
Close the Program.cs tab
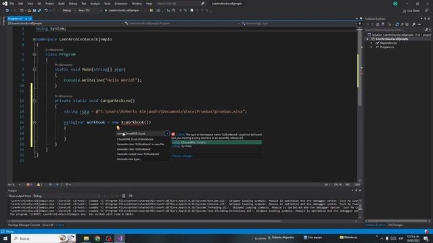[30, 19]
